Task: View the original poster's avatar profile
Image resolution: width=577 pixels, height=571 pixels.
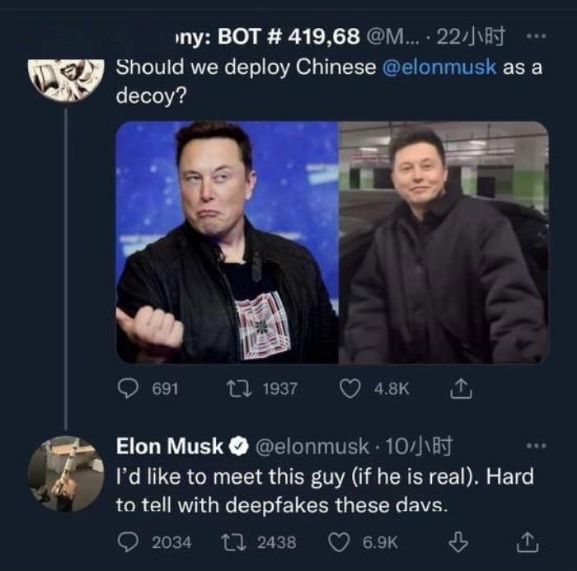Action: (66, 80)
